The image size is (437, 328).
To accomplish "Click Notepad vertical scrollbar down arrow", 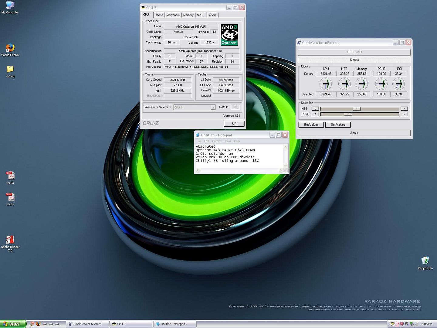I will [285, 166].
